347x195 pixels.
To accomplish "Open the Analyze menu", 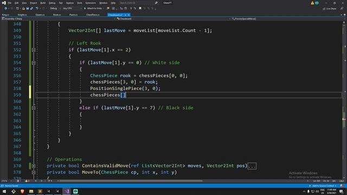I will point(70,3).
